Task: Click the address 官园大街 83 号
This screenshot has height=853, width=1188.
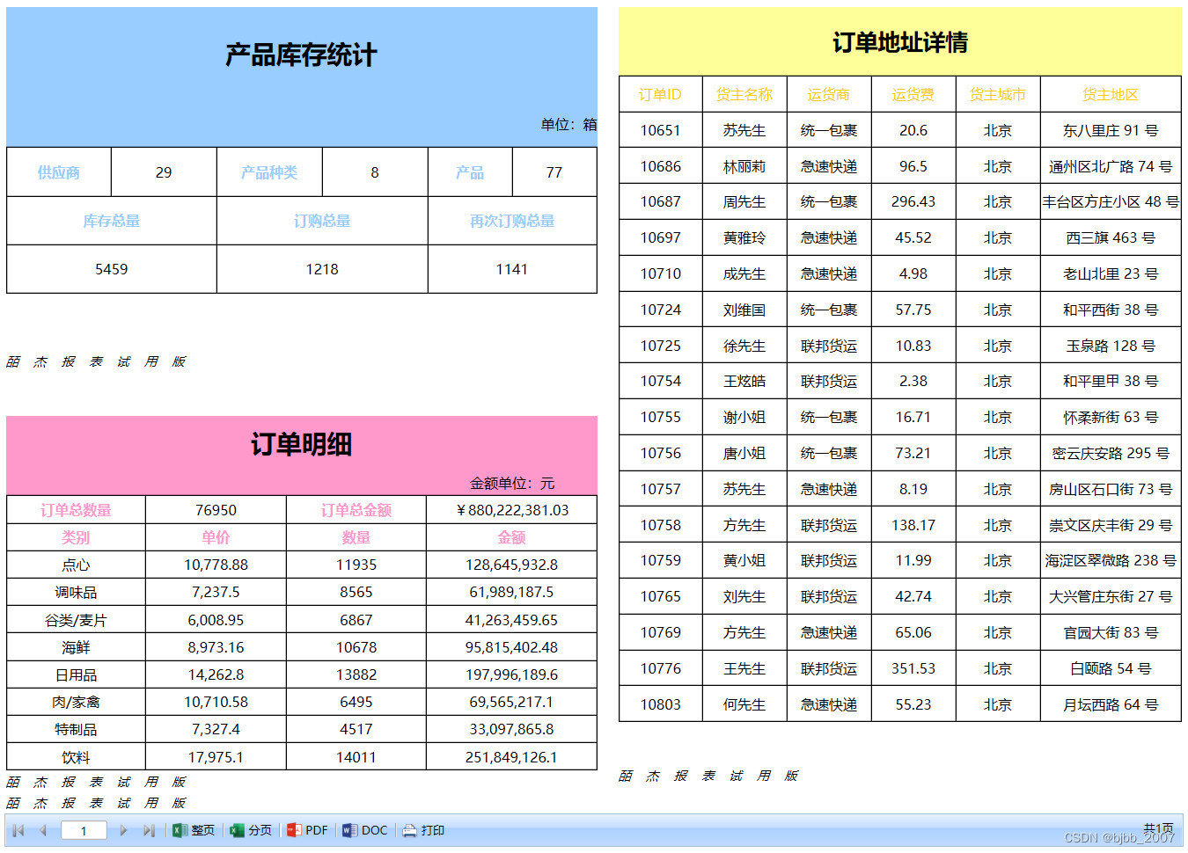Action: (x=1111, y=632)
